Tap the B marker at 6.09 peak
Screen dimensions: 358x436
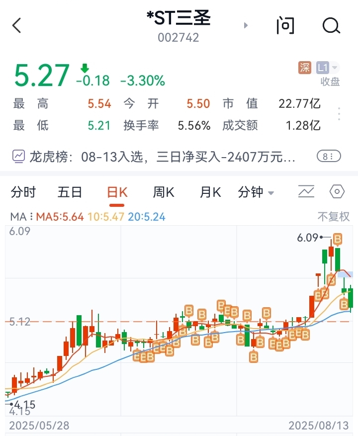338,239
